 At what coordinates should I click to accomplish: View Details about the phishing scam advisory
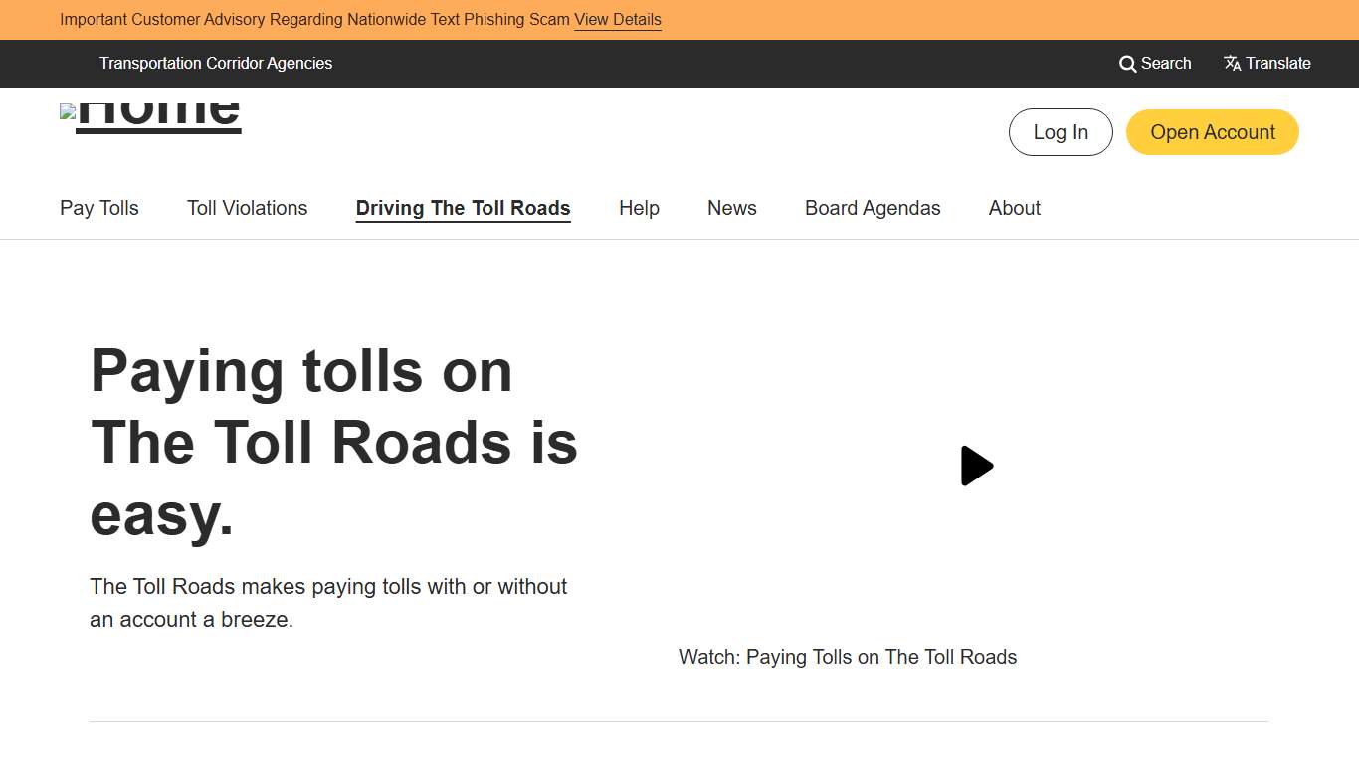click(617, 19)
